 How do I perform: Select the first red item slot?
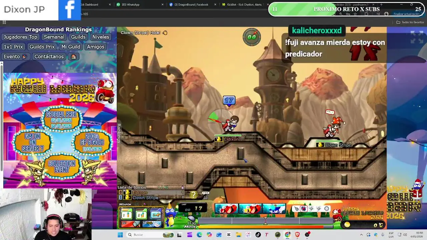pyautogui.click(x=227, y=209)
